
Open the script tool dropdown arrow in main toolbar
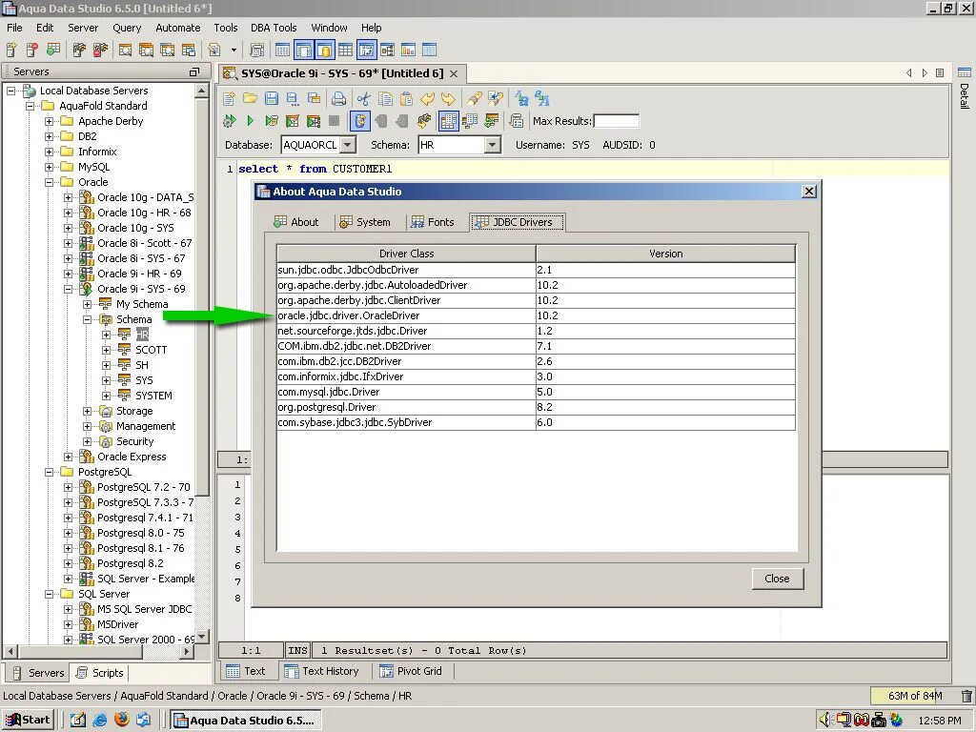point(234,50)
